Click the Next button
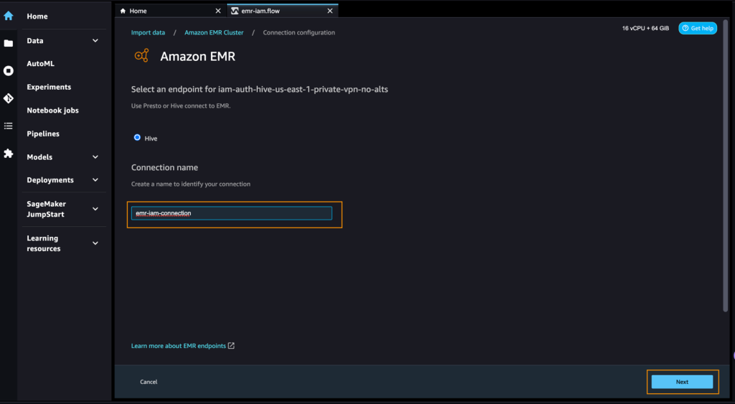The height and width of the screenshot is (404, 735). click(682, 382)
